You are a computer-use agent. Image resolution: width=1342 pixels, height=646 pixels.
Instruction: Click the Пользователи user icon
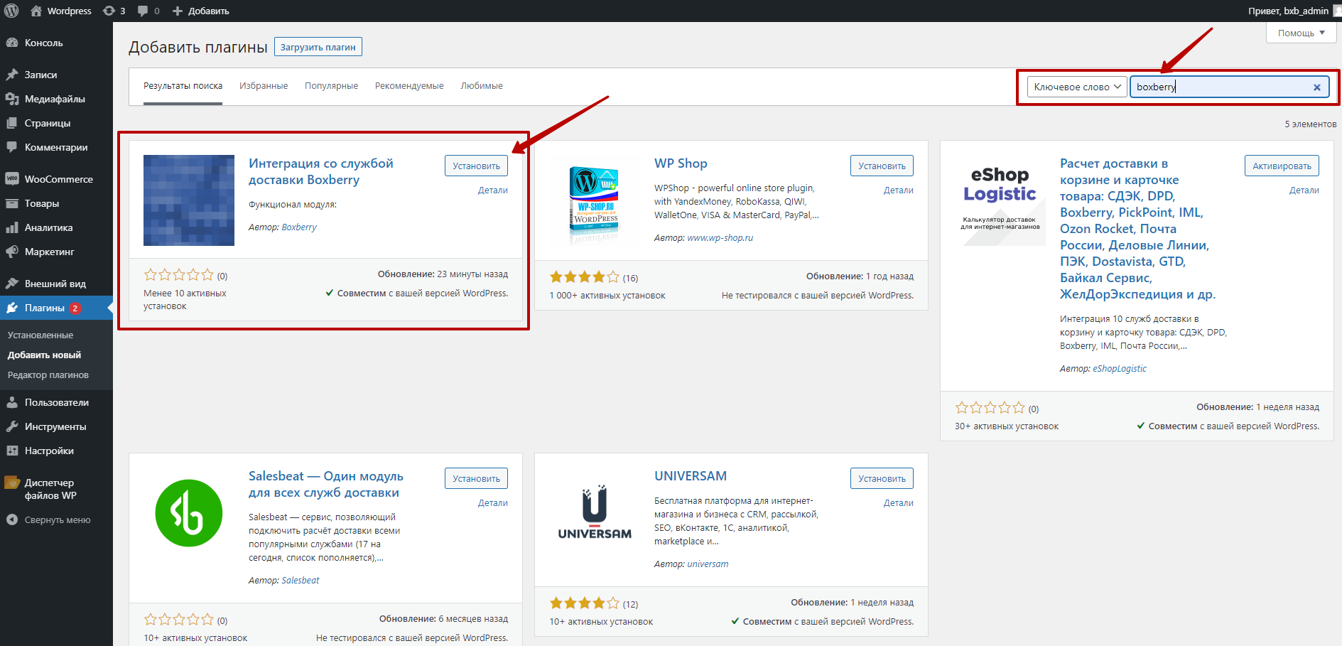[12, 402]
